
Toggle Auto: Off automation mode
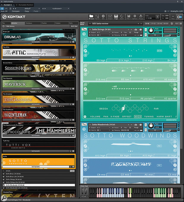4,11
